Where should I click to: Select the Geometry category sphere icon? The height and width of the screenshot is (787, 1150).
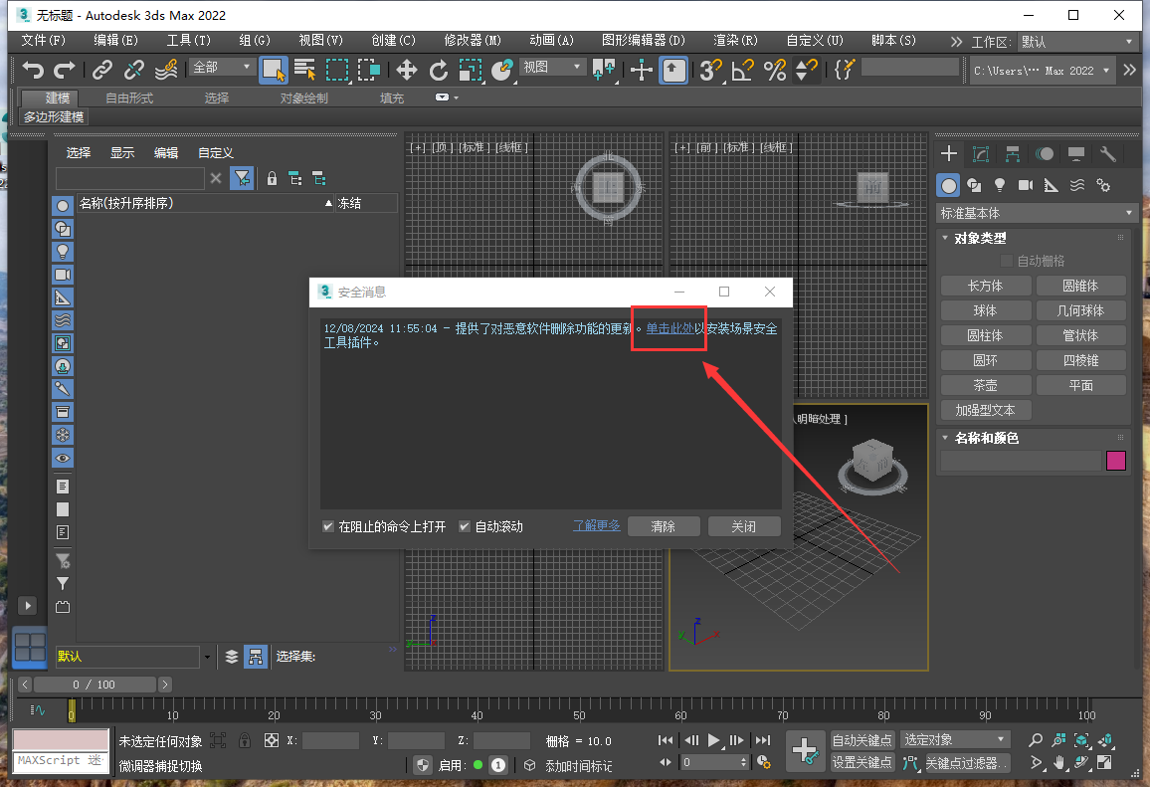pyautogui.click(x=949, y=186)
